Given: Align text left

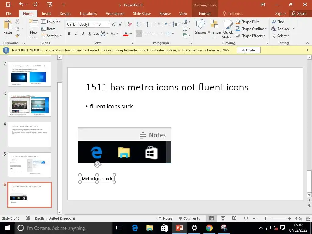Looking at the screenshot, I should [x=139, y=34].
